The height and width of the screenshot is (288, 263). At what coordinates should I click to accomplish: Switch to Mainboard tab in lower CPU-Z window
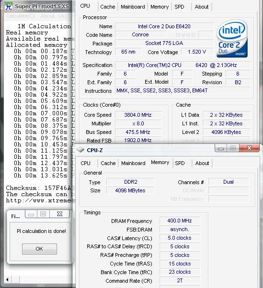(x=133, y=163)
